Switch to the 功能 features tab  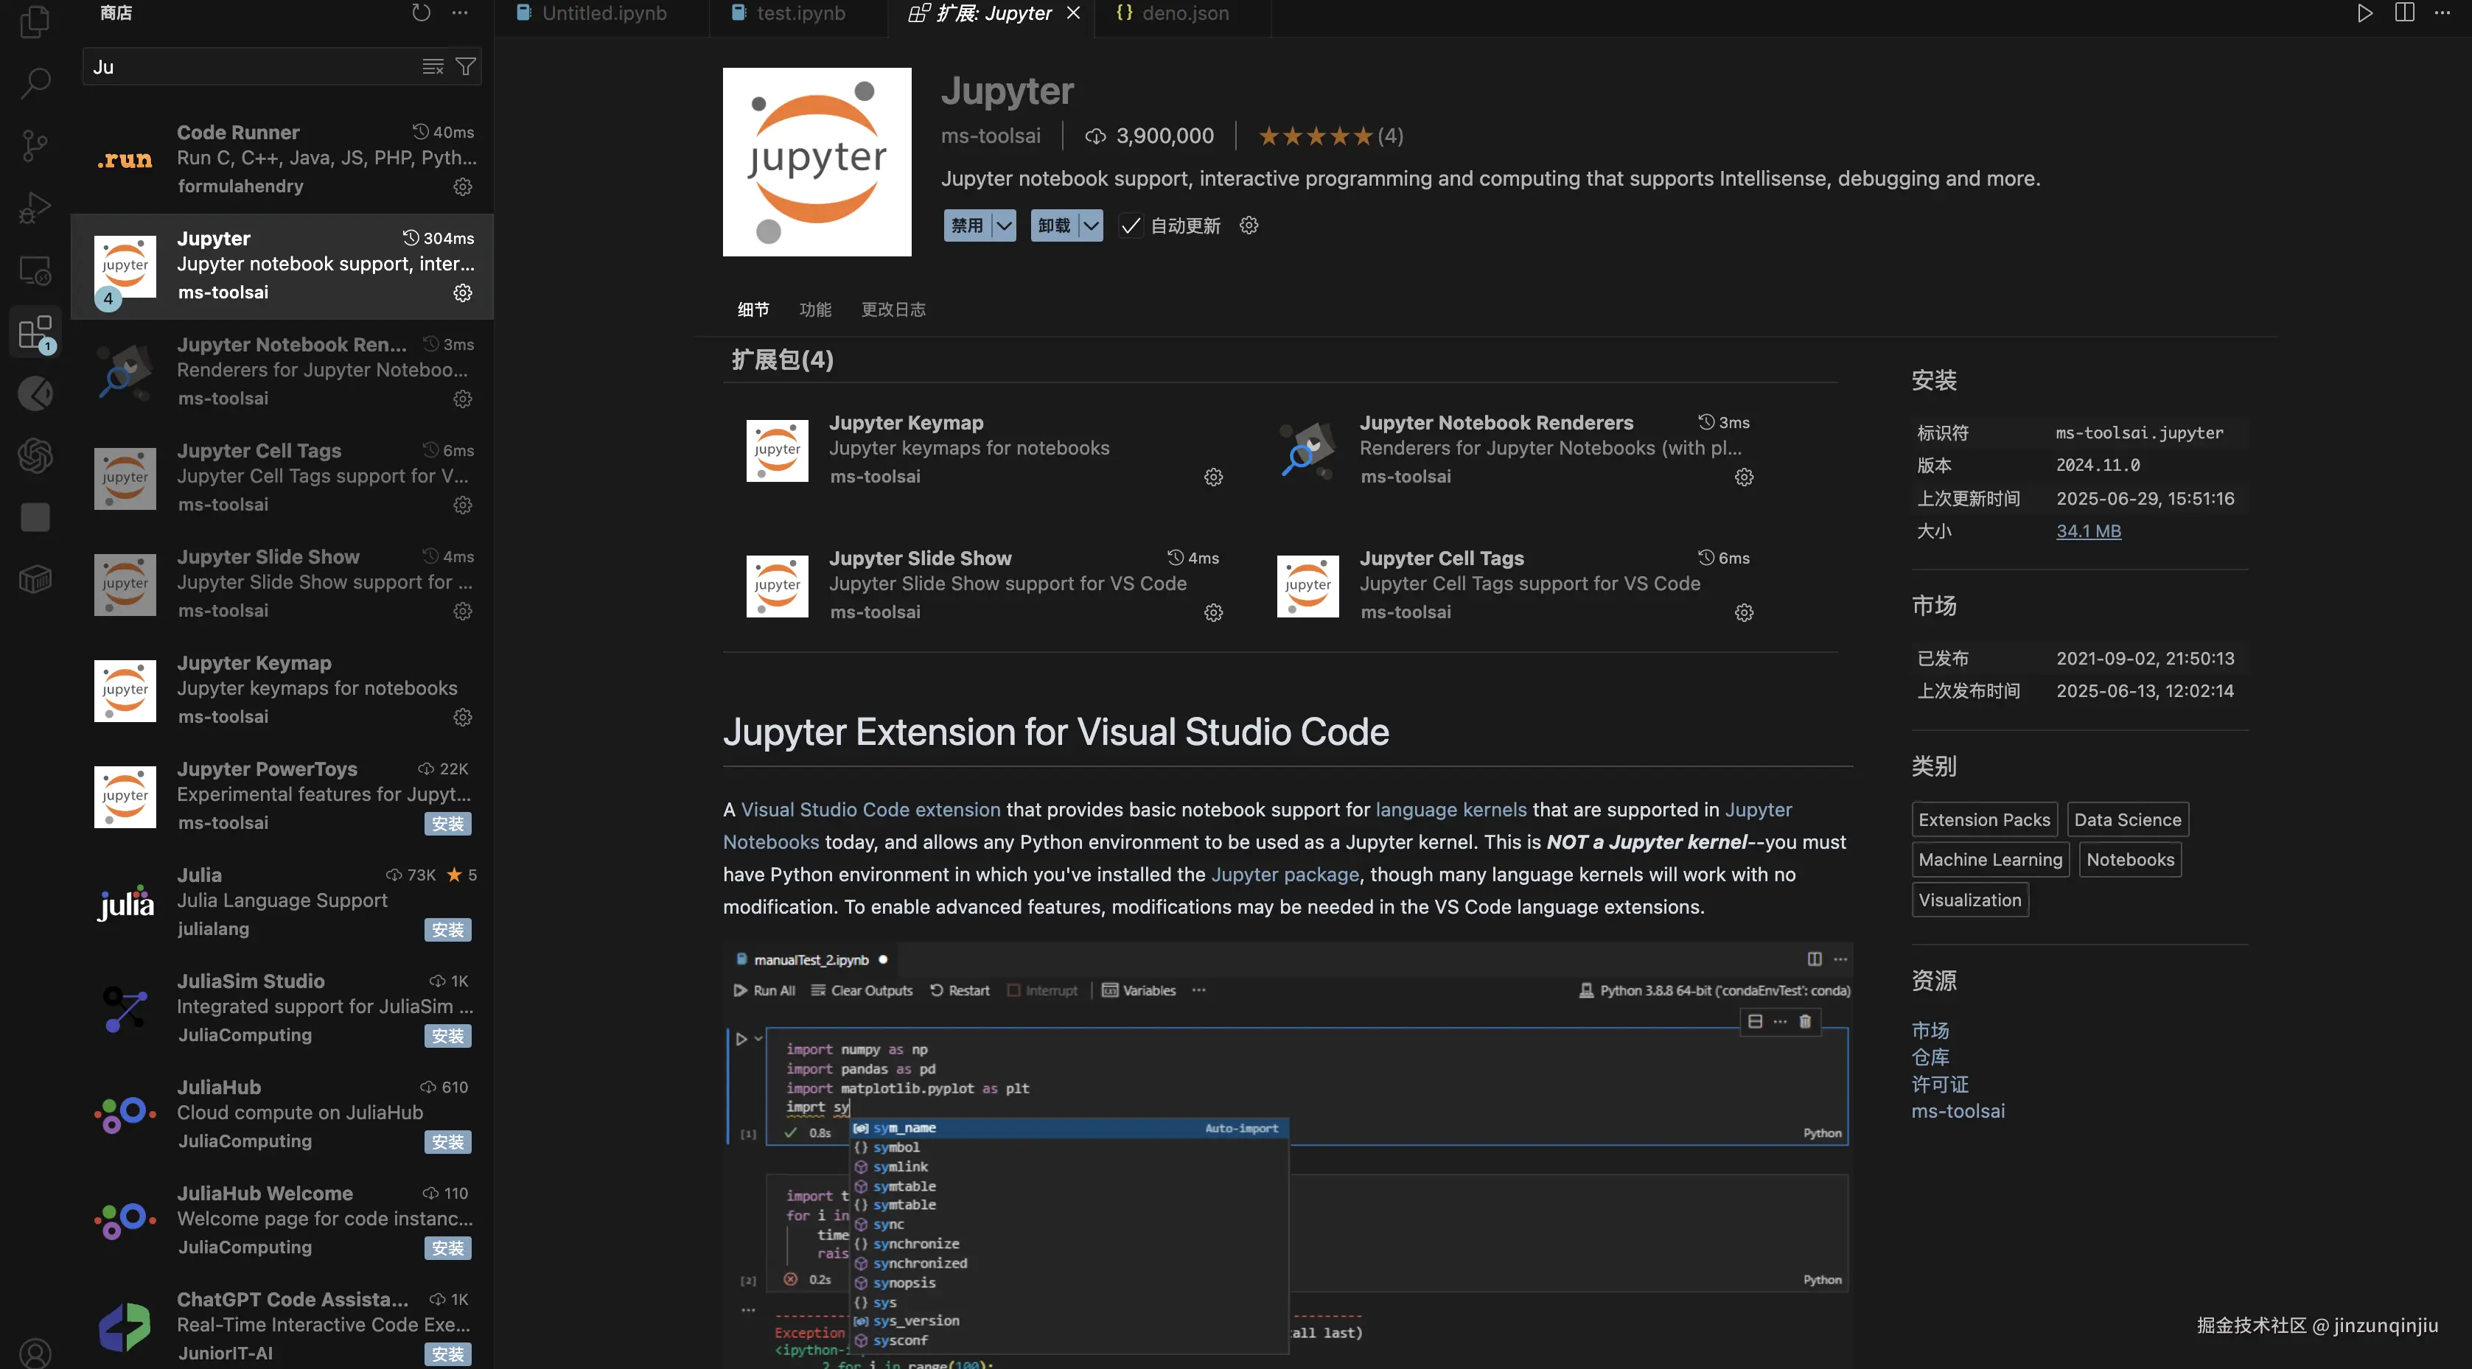tap(814, 309)
